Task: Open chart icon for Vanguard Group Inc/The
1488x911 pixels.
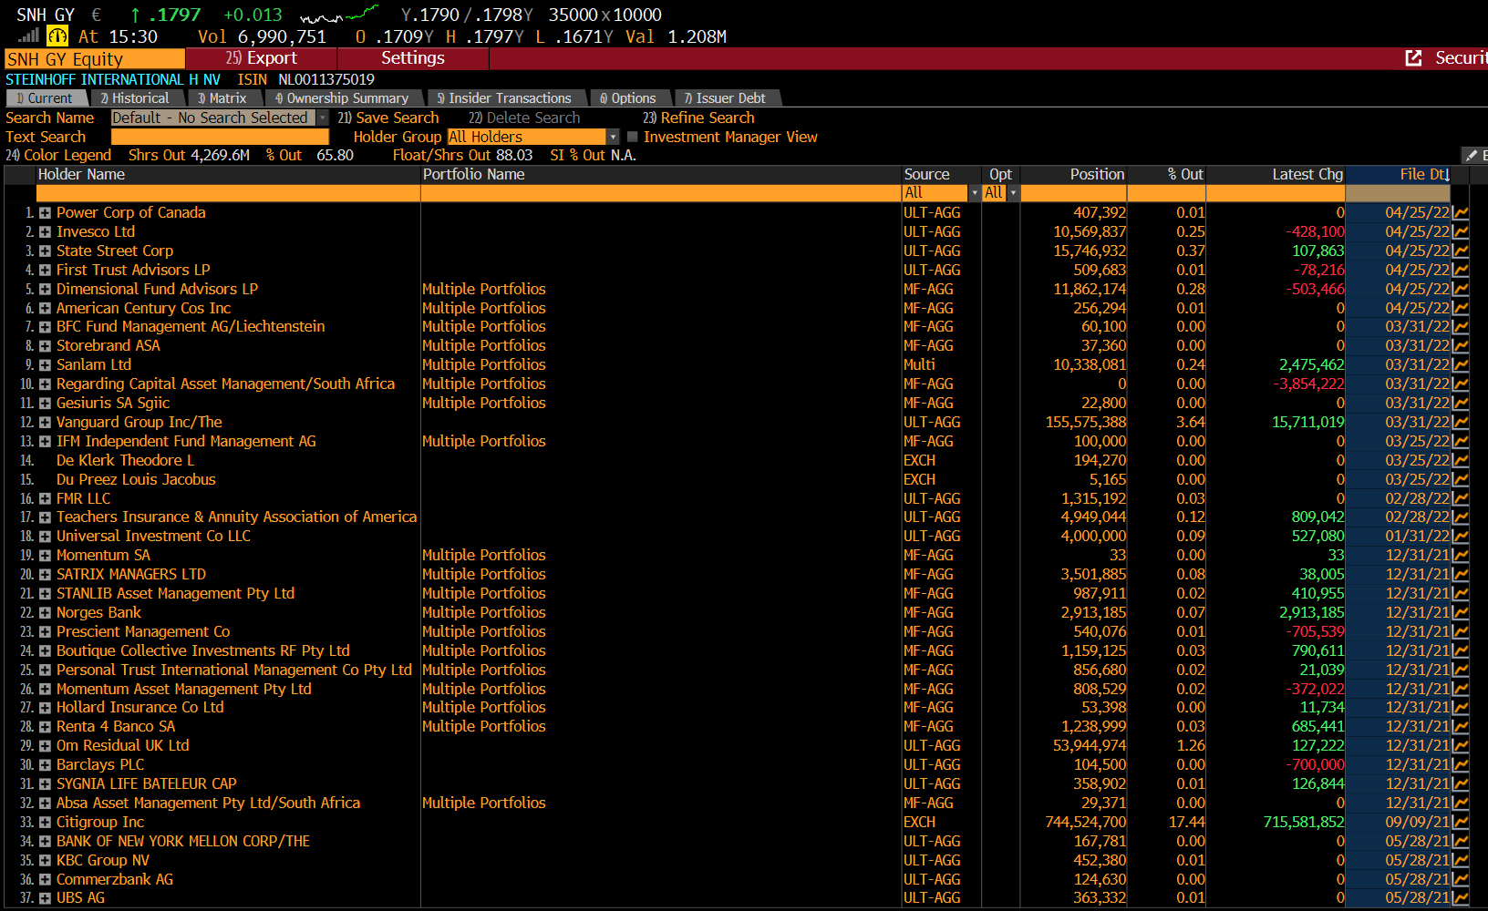Action: tap(1461, 422)
